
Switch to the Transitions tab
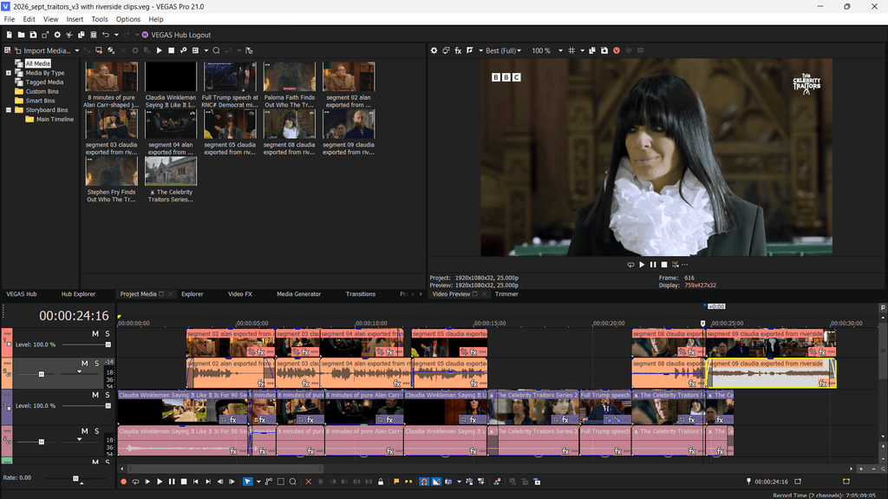[x=360, y=293]
